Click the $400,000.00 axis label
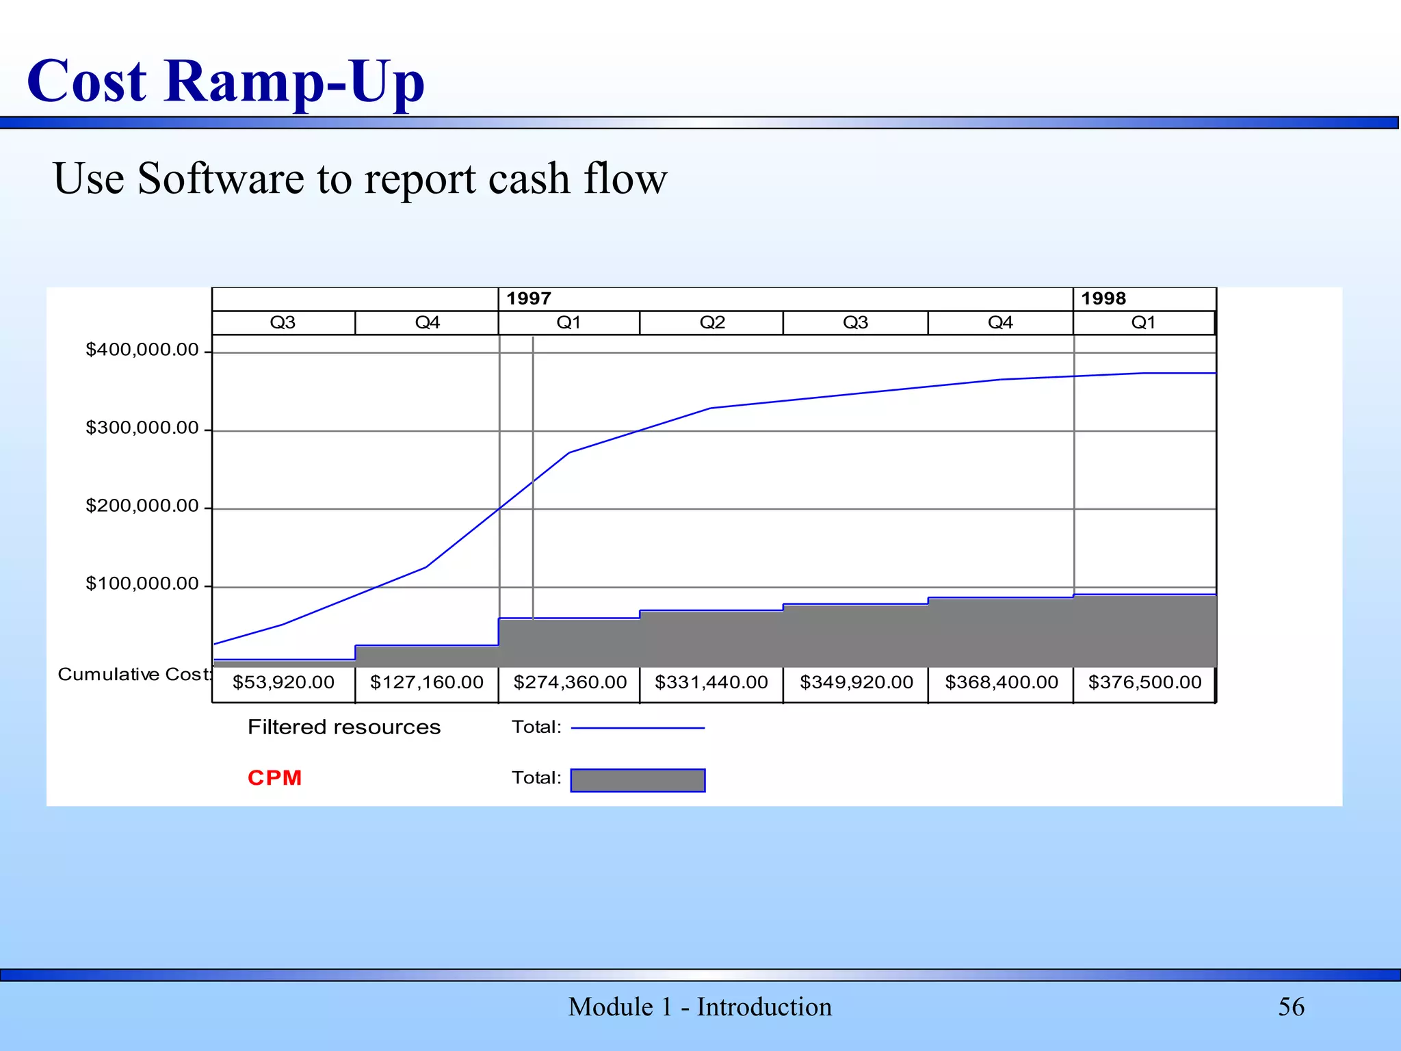1401x1051 pixels. click(x=142, y=350)
